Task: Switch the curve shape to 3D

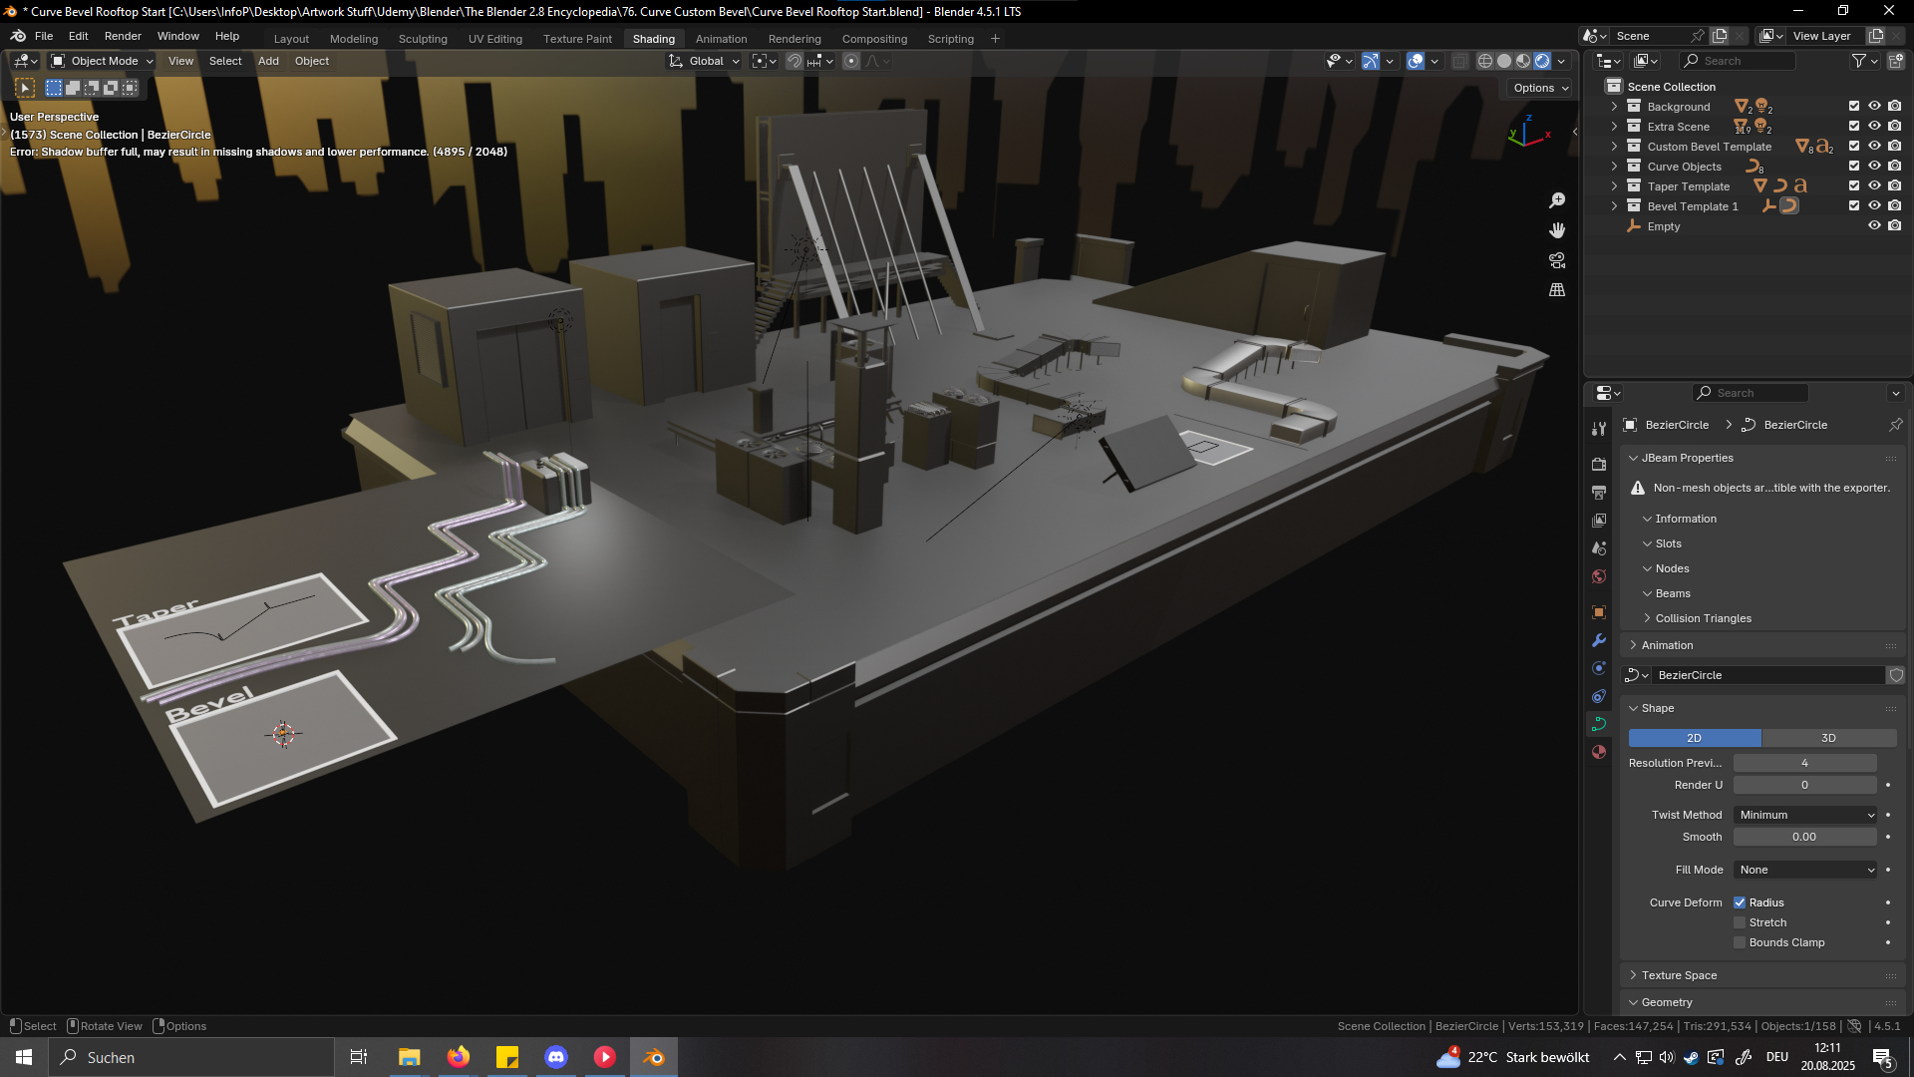Action: pos(1828,738)
